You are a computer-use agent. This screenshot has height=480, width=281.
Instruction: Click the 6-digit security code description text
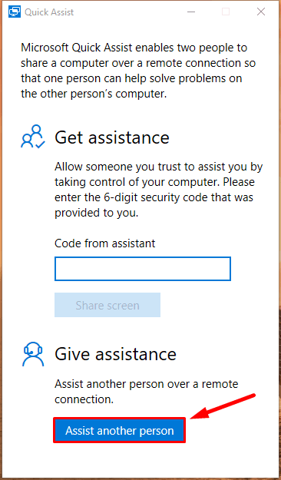tap(159, 190)
